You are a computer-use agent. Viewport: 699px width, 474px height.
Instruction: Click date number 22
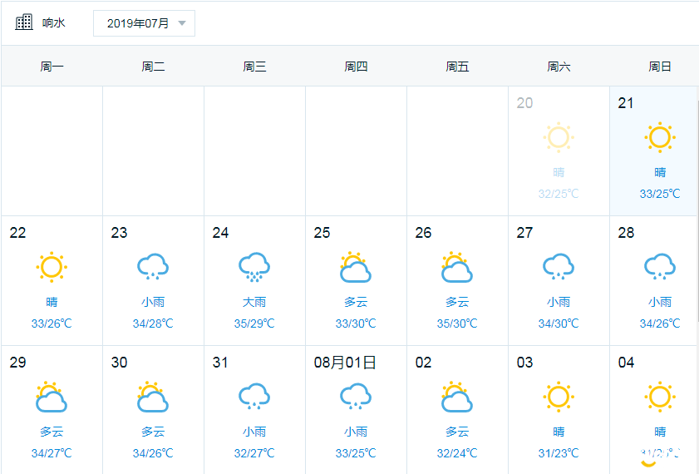point(17,233)
